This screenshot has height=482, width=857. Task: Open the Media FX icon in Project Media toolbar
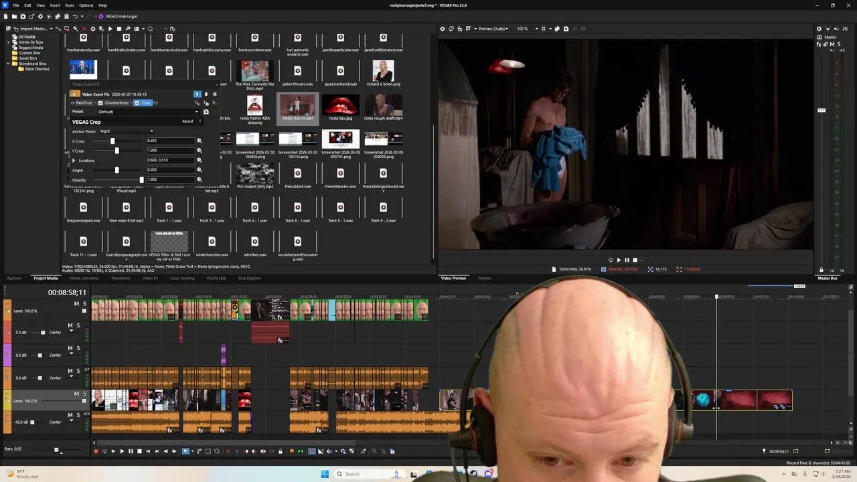[x=102, y=29]
